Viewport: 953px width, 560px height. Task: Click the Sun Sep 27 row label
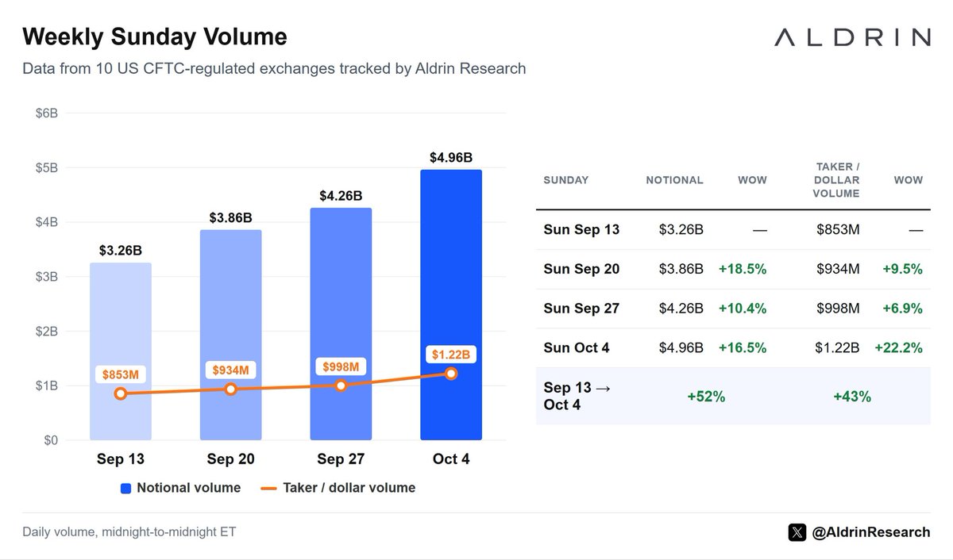(581, 309)
